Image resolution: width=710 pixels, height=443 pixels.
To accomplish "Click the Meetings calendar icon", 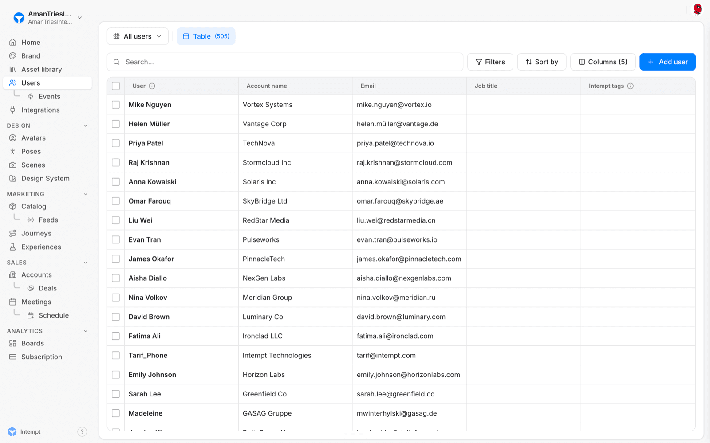I will (13, 302).
